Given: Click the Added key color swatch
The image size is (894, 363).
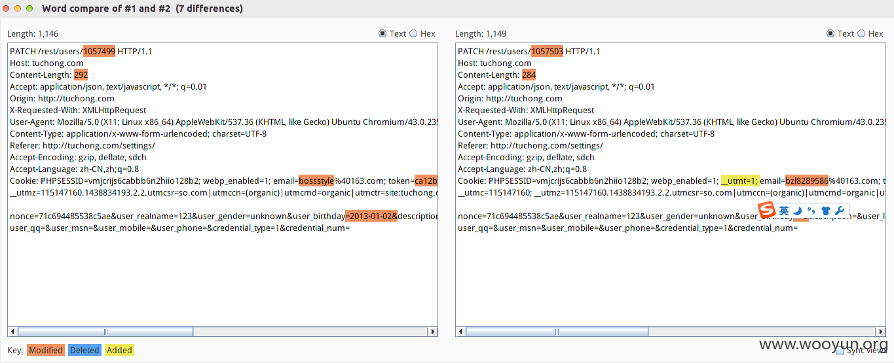Looking at the screenshot, I should pyautogui.click(x=119, y=350).
